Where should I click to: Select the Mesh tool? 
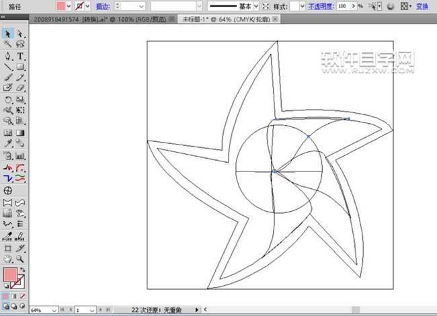(x=7, y=132)
